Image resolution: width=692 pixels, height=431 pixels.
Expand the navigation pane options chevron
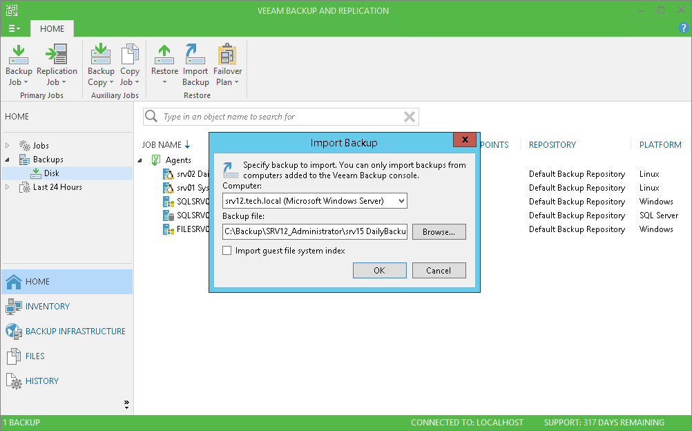(x=126, y=404)
